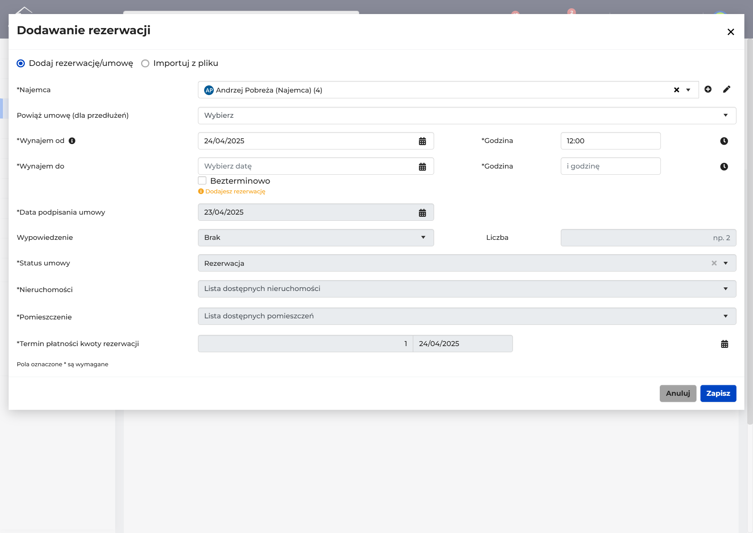Open the Lista dostępnych pomieszczeń dropdown
The width and height of the screenshot is (753, 533).
coord(467,316)
